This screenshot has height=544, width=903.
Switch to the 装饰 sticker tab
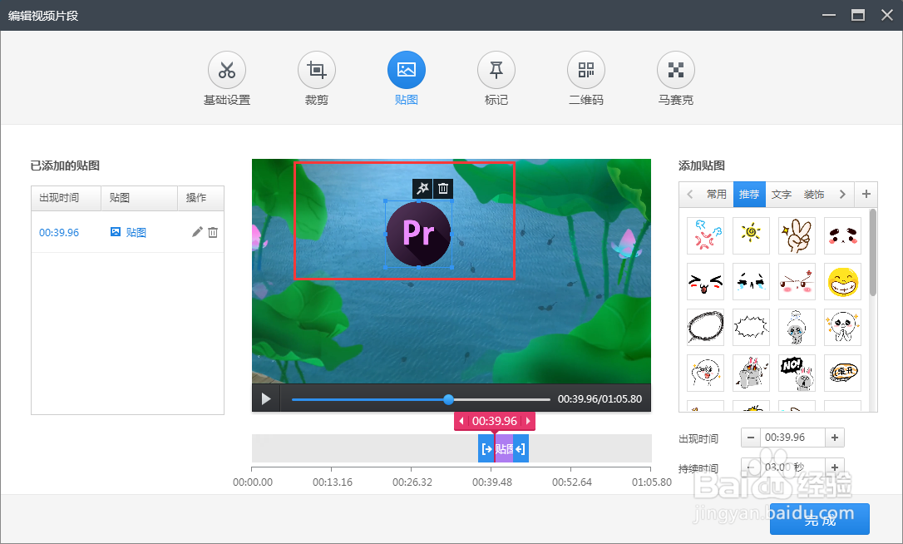click(814, 194)
